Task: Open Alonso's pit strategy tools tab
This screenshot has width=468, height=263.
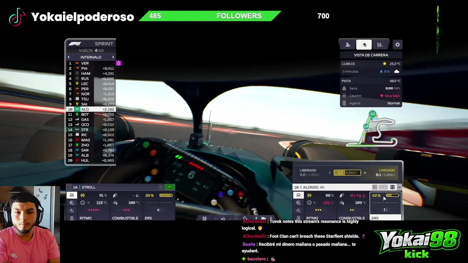Action: click(x=298, y=210)
